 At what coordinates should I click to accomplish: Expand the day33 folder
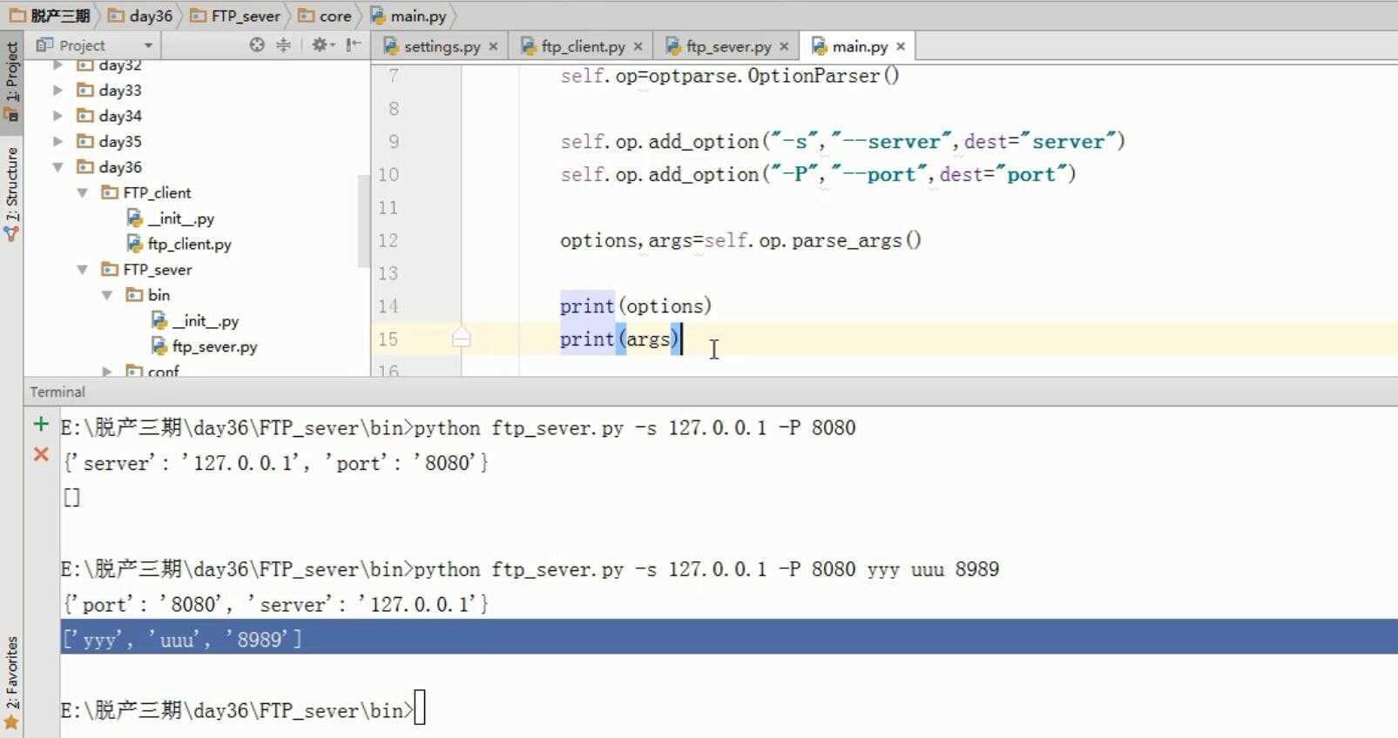pos(57,90)
